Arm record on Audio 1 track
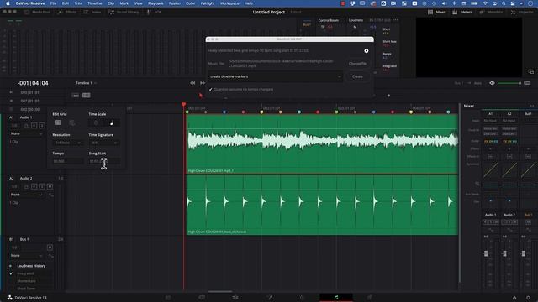Image resolution: width=538 pixels, height=302 pixels. point(34,126)
